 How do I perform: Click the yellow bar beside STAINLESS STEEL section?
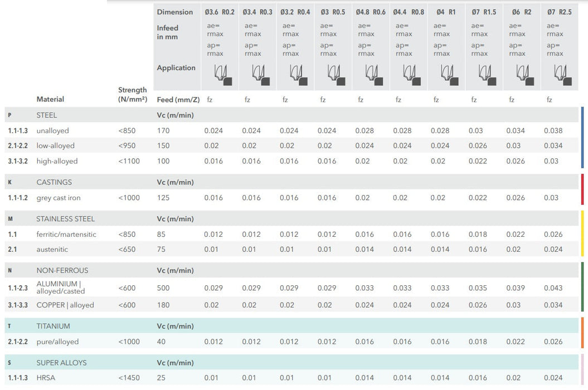click(582, 233)
